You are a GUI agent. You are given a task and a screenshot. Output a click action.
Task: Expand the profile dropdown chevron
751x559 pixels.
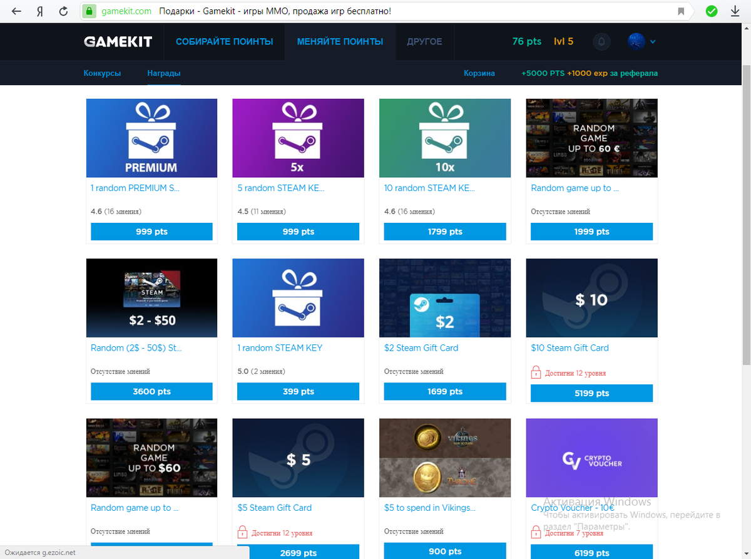(653, 42)
